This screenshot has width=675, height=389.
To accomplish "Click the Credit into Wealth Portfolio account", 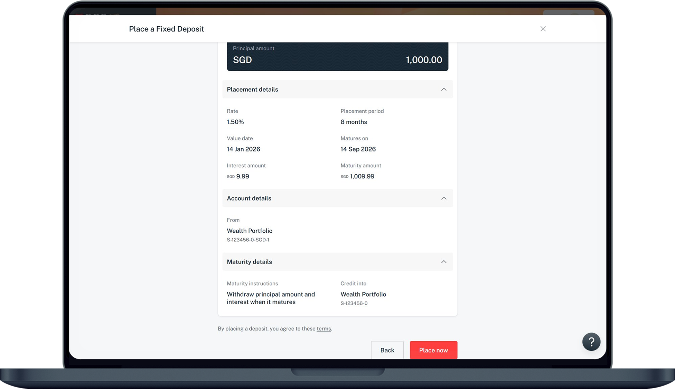I will point(363,294).
